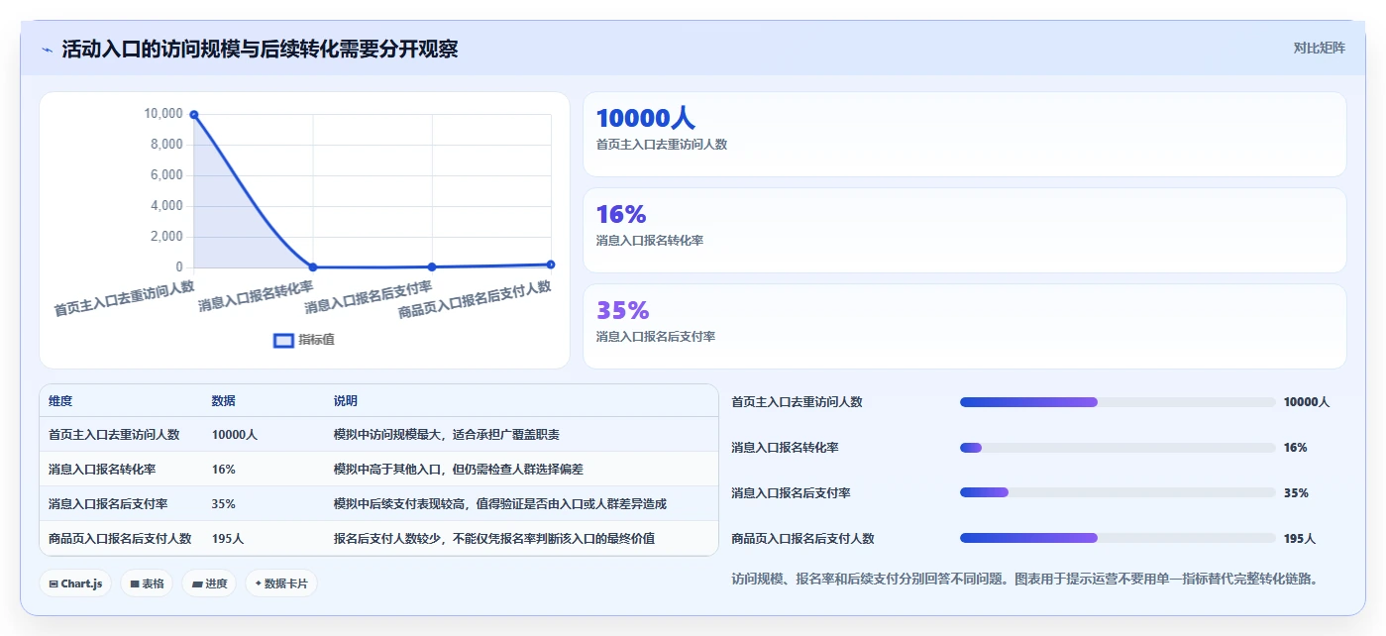Screen dimensions: 1386x636
Task: Click the 数据 table column header
Action: (224, 401)
